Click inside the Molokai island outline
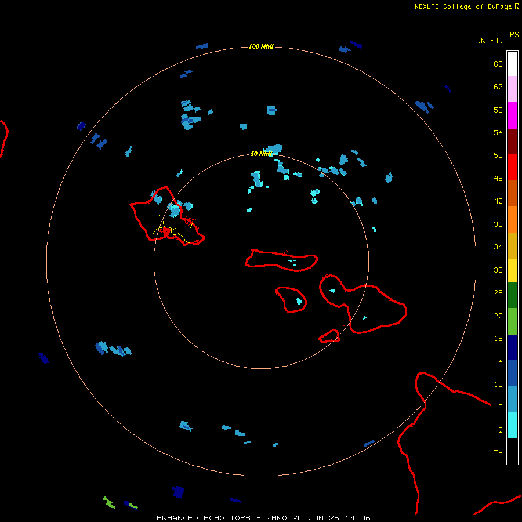Viewport: 522px width, 522px height. (x=282, y=260)
